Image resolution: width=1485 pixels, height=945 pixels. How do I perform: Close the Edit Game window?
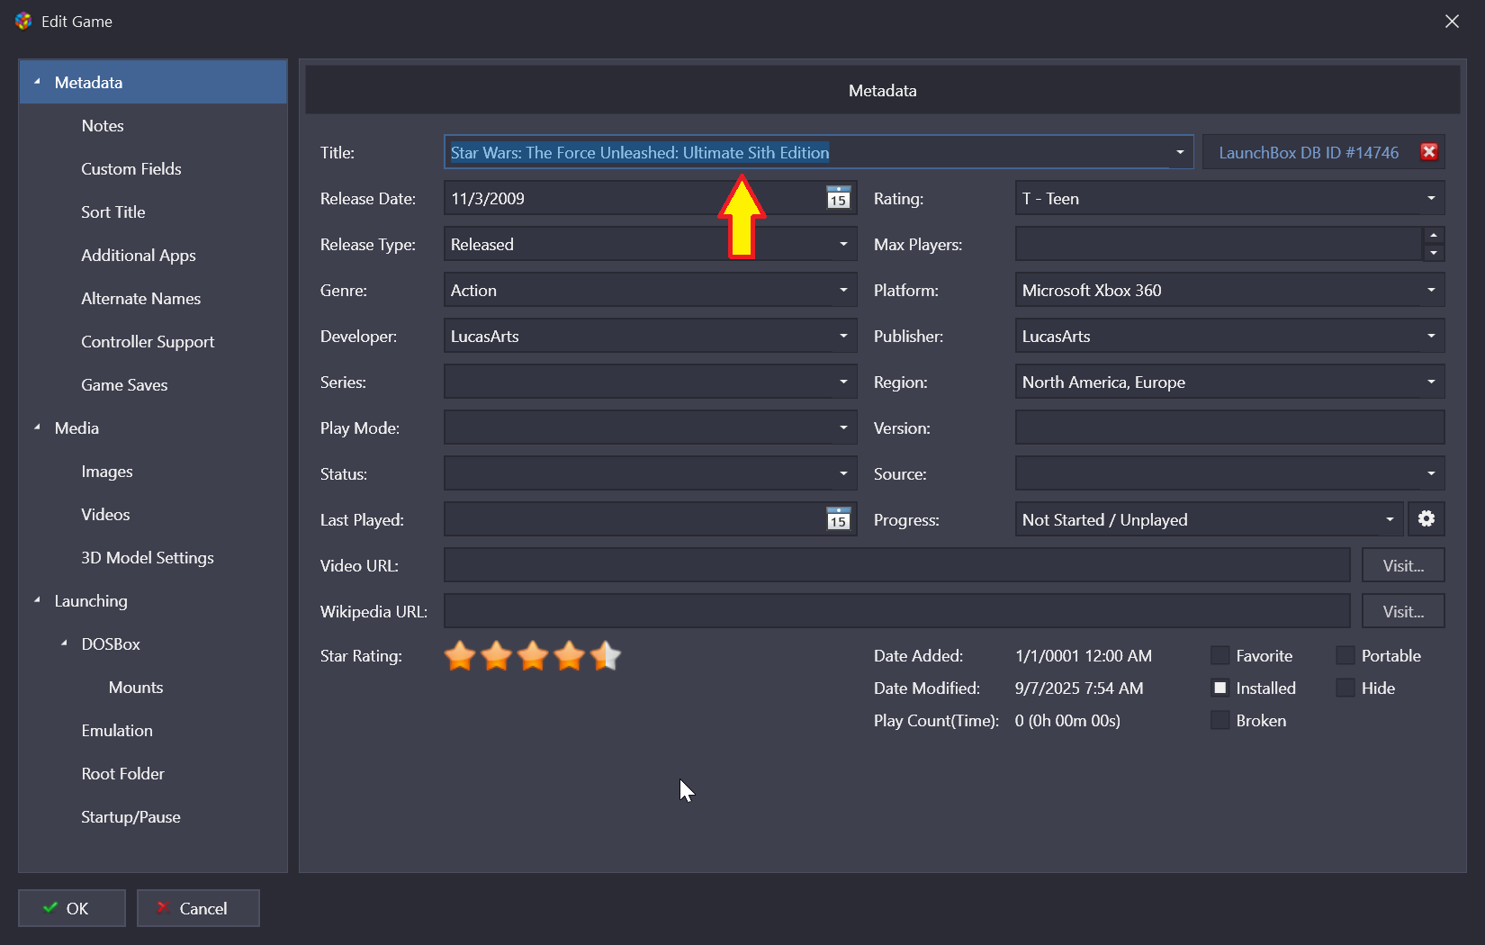click(1452, 21)
